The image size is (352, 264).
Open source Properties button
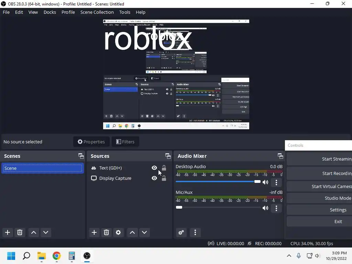[91, 142]
